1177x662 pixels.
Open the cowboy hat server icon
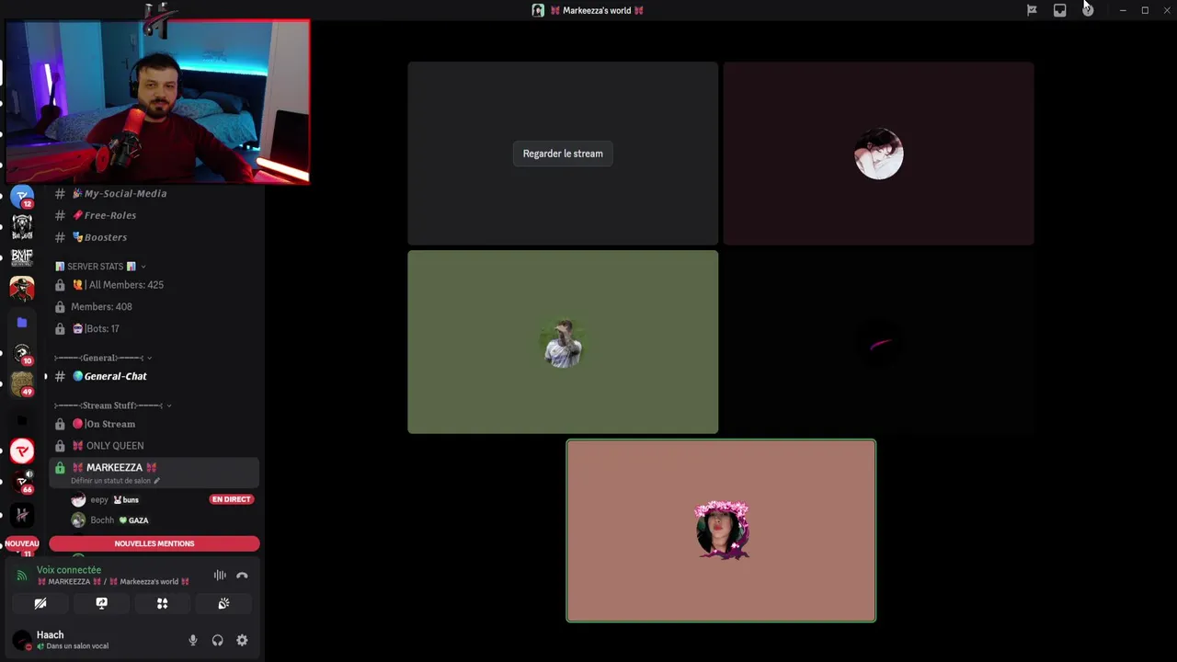pyautogui.click(x=22, y=289)
